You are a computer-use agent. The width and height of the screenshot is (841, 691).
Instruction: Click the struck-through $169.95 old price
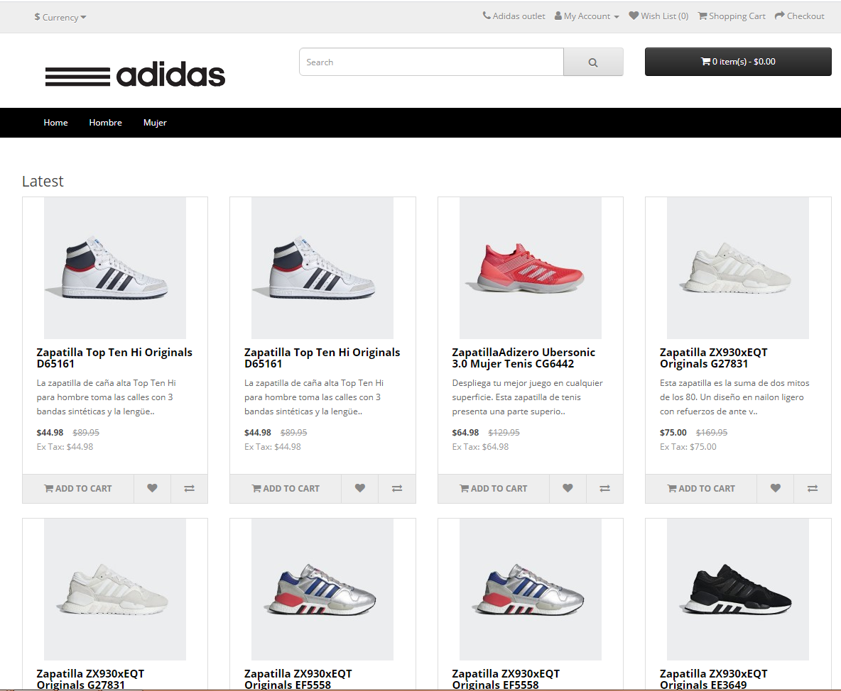tap(712, 432)
